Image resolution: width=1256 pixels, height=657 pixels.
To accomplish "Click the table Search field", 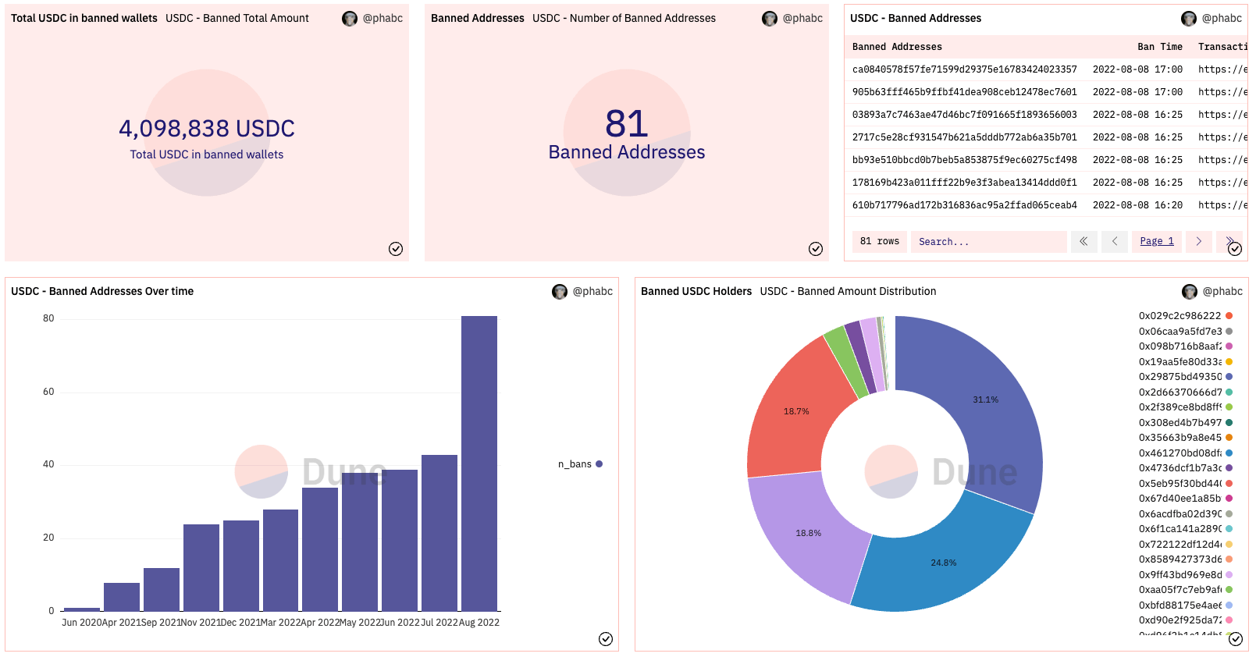I will pyautogui.click(x=988, y=242).
